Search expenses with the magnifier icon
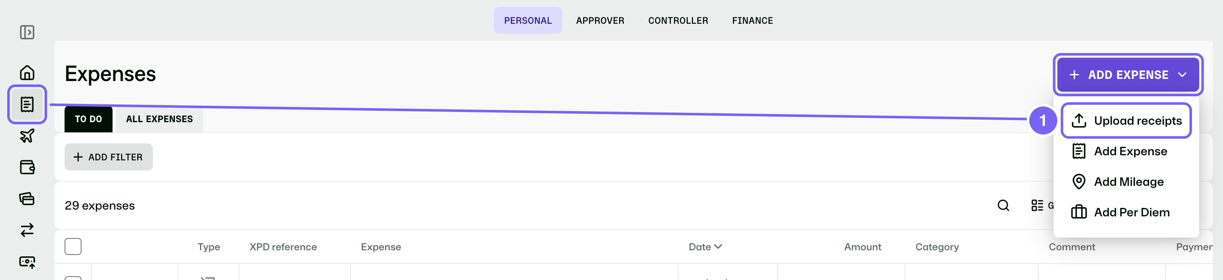The image size is (1223, 280). (x=1003, y=205)
